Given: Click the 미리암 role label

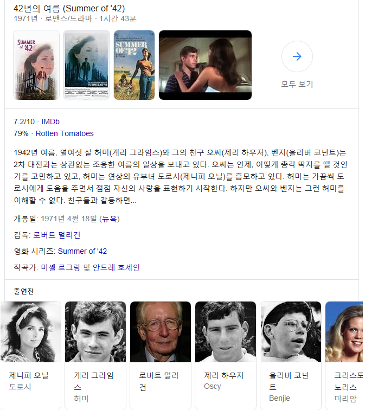Looking at the screenshot, I should (x=345, y=399).
